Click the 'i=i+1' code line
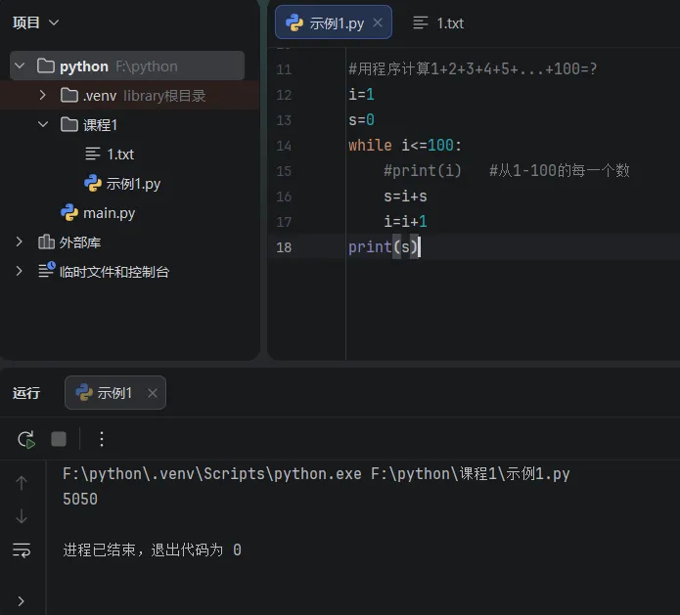The height and width of the screenshot is (615, 680). point(405,222)
